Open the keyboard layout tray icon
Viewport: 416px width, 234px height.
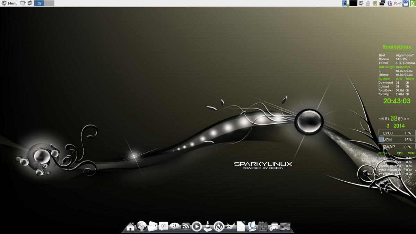[x=368, y=3]
